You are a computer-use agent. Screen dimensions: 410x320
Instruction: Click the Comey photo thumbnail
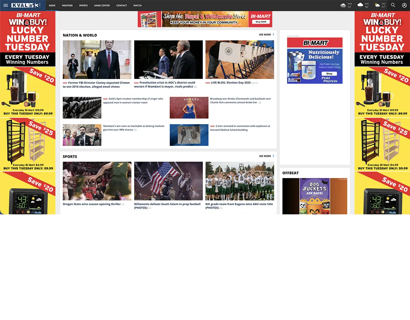tap(97, 60)
